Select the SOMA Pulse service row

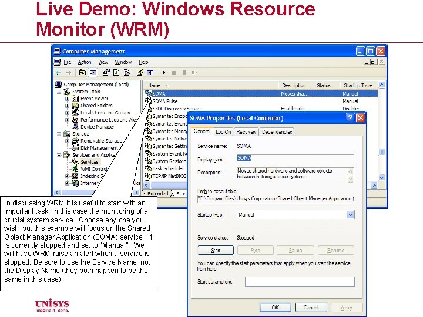(x=261, y=101)
